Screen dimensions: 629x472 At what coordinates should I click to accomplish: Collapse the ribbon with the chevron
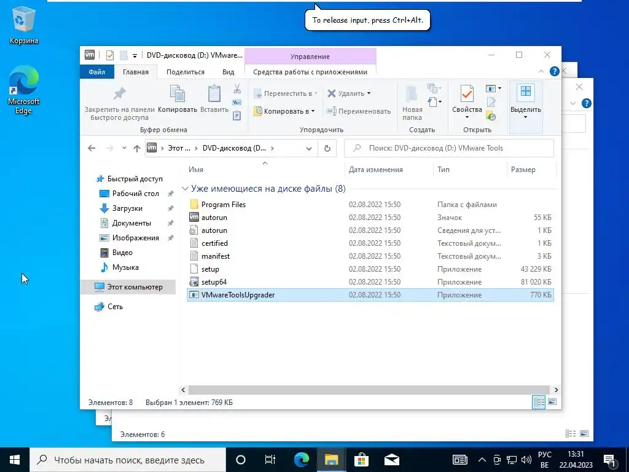tap(541, 71)
